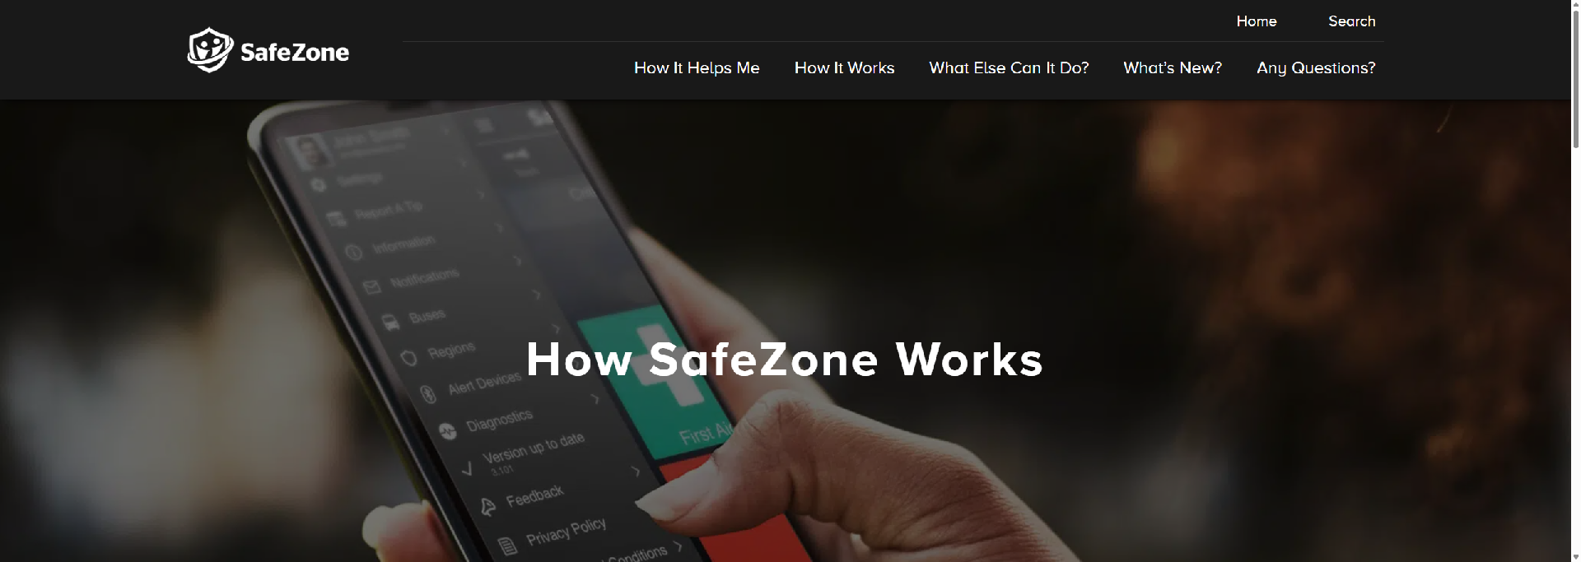1581x562 pixels.
Task: Click the bus icon beside Buses
Action: point(392,323)
